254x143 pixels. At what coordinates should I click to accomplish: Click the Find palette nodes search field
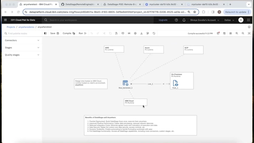21,33
